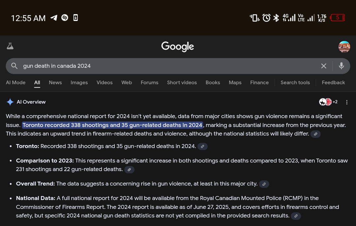Image resolution: width=356 pixels, height=226 pixels.
Task: Open source link icon after intro paragraph
Action: pyautogui.click(x=315, y=134)
